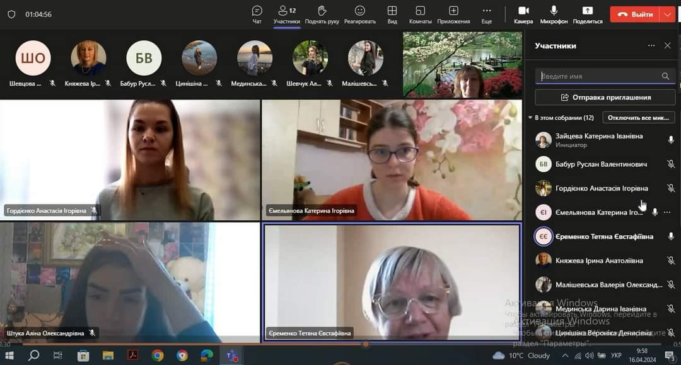
Task: Open the Вид layout menu
Action: pyautogui.click(x=392, y=14)
